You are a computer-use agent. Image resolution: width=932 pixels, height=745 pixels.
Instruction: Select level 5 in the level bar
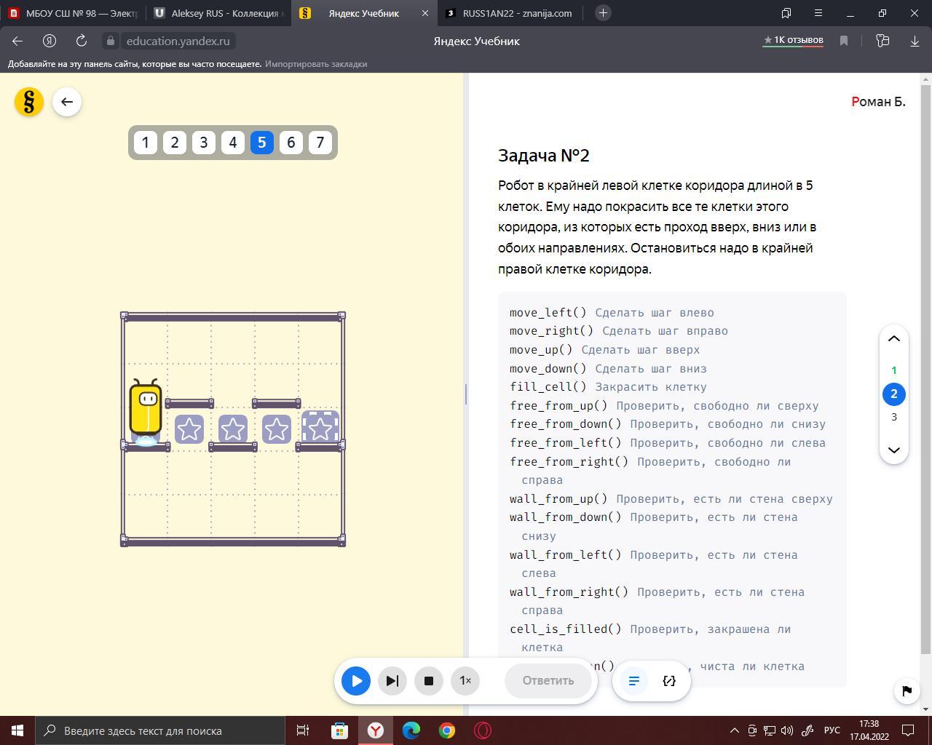tap(262, 143)
